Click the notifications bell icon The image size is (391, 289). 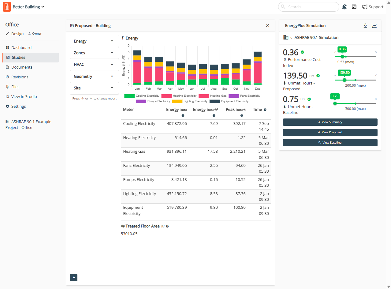tap(344, 7)
